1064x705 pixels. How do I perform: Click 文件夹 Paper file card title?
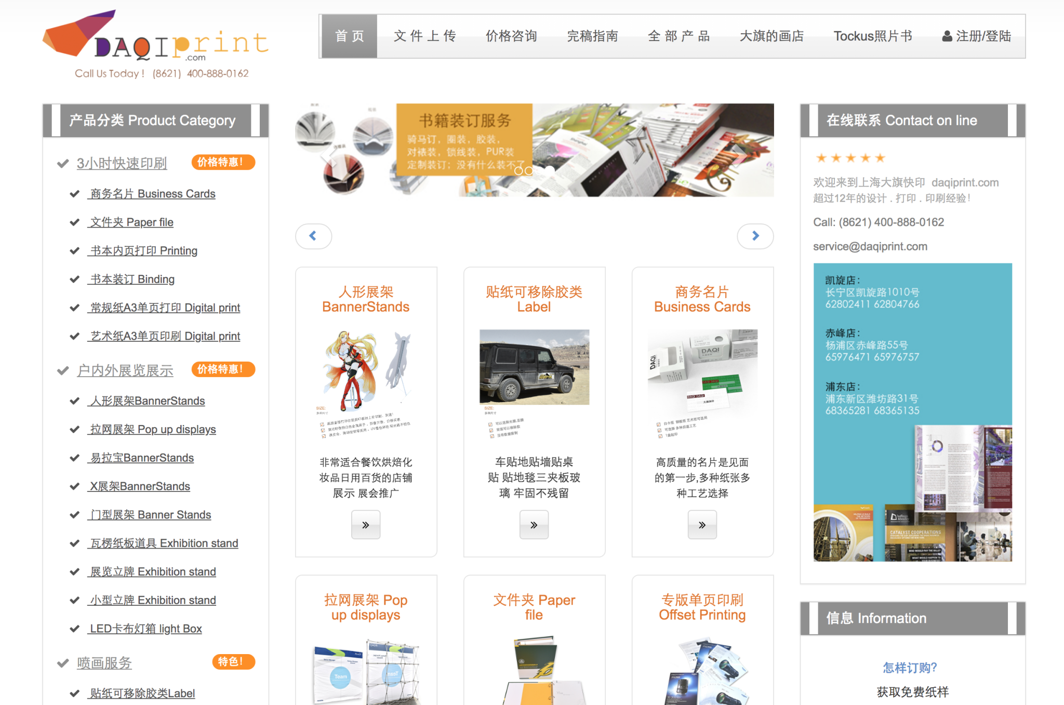click(534, 607)
